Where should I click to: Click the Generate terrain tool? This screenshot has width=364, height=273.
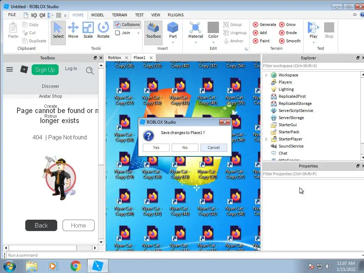point(264,25)
